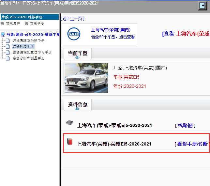Click the document icon for 维修诊断和测量手册
The width and height of the screenshot is (210, 186).
(8, 58)
